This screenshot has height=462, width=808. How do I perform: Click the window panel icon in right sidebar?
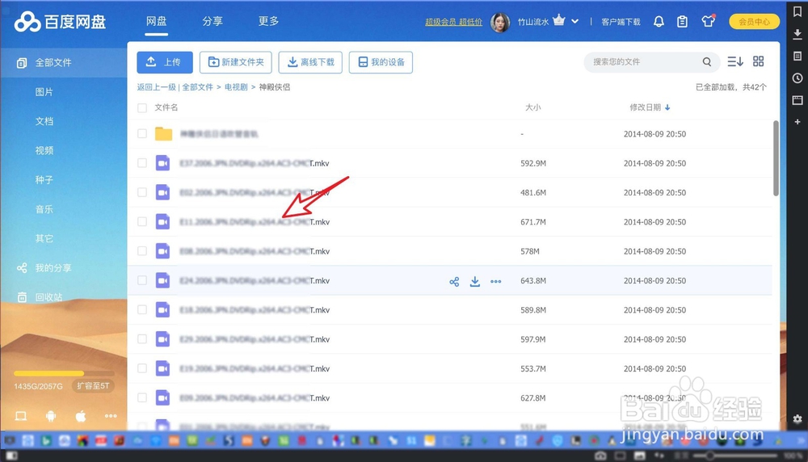tap(797, 100)
